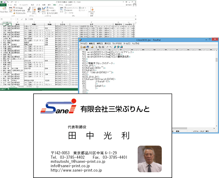Screen dimensions: 219x178
Task: Open the COM Add-ins dialog
Action: point(34,11)
